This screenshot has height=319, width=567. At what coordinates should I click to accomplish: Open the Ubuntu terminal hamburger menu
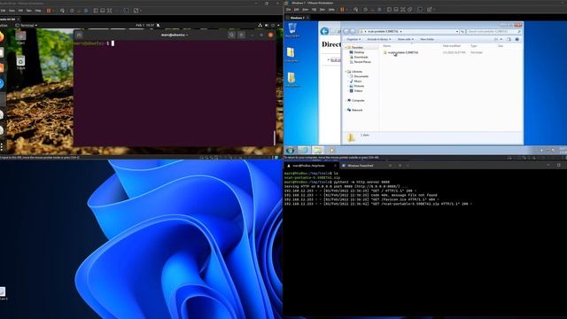click(242, 35)
